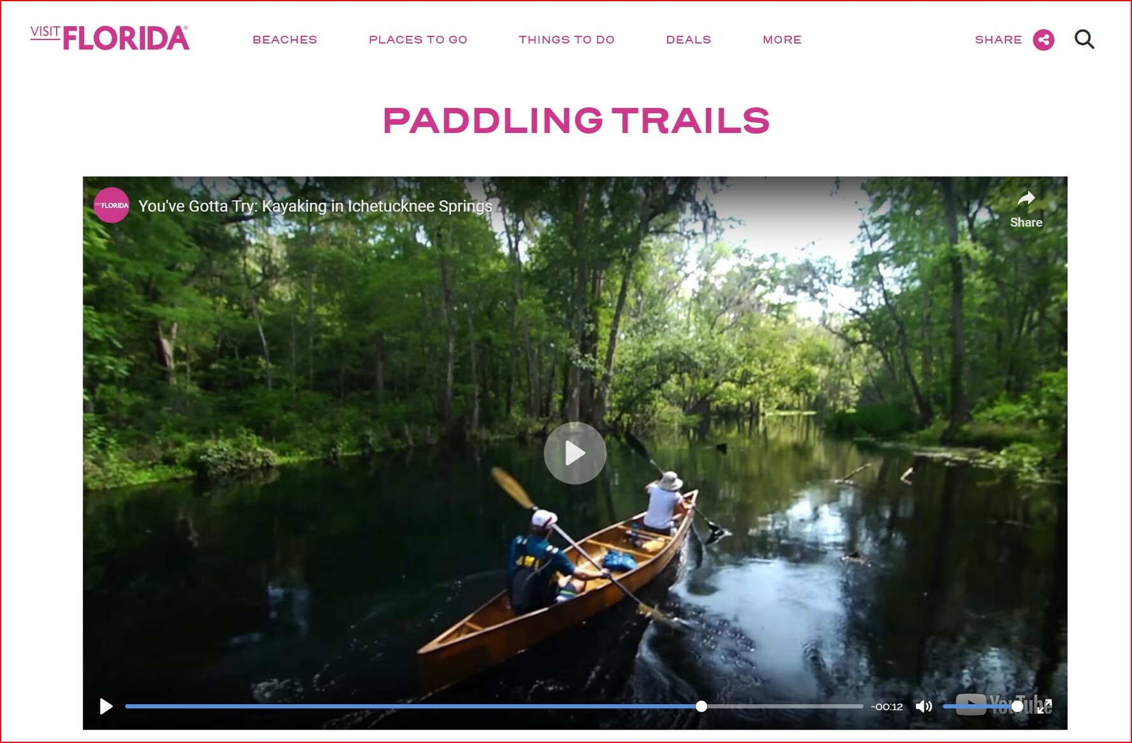Toggle fullscreen mode for the video
The height and width of the screenshot is (743, 1132).
(x=1045, y=706)
